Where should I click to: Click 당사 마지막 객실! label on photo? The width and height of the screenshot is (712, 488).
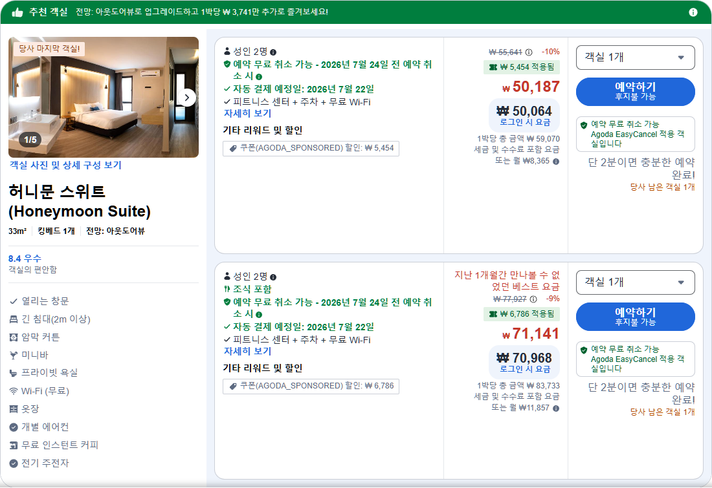[x=49, y=48]
